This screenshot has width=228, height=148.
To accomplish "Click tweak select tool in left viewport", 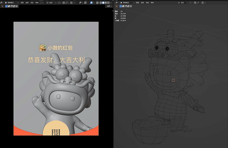I will pos(2,6).
